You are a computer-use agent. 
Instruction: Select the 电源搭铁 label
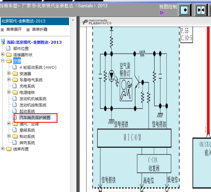pyautogui.click(x=27, y=93)
